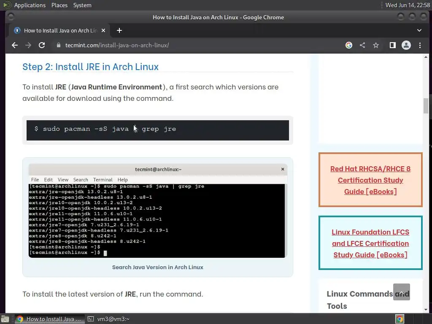
Task: Click the scrollbar down arrow
Action: pos(426,310)
